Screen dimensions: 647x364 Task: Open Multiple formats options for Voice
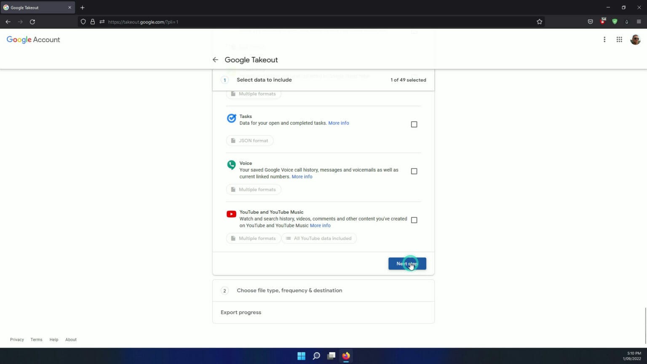click(254, 189)
